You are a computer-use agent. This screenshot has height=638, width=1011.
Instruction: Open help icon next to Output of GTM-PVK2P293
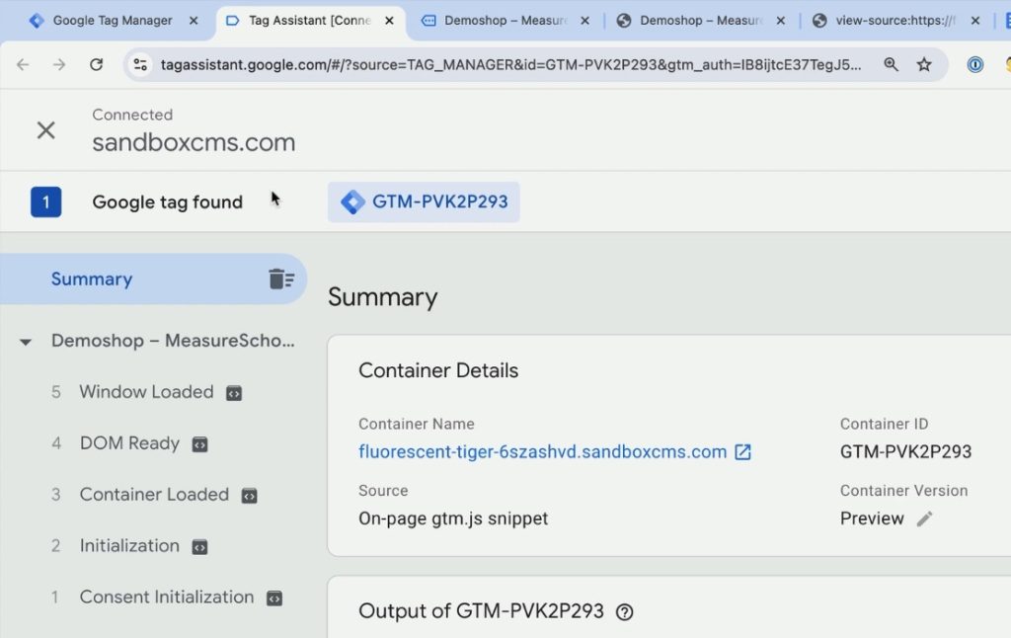pyautogui.click(x=624, y=611)
